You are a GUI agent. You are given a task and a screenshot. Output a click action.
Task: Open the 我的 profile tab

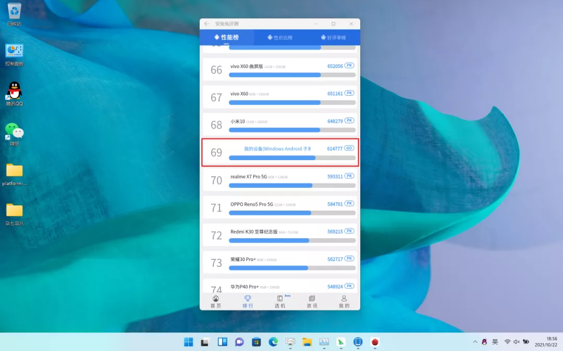[344, 302]
